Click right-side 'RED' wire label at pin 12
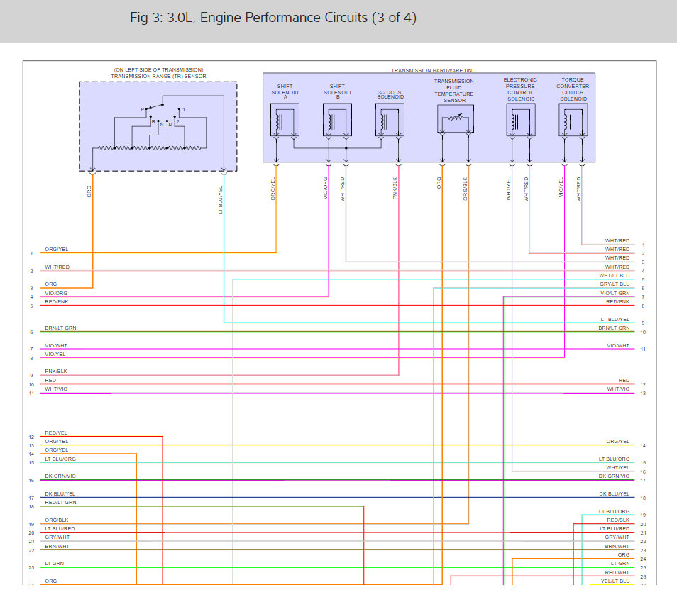Screen dimensions: 677x597 624,381
